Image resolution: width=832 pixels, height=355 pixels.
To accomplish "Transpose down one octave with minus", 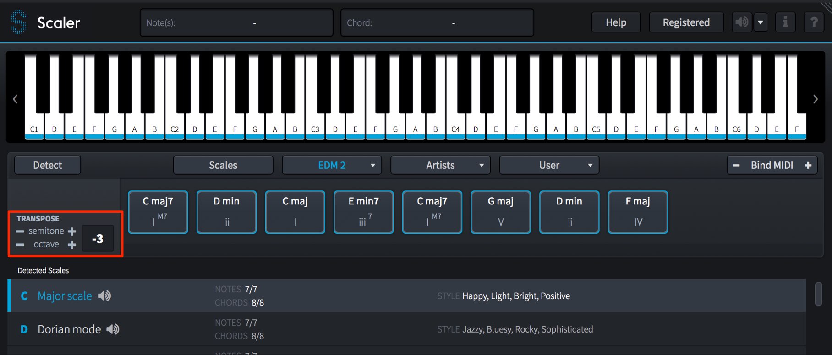I will [20, 245].
